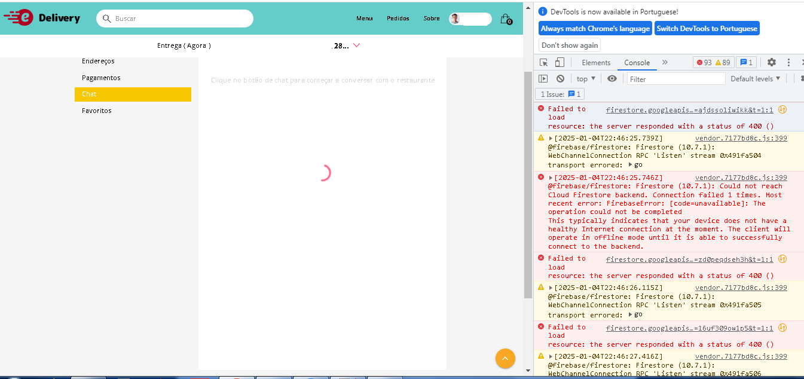Click orange icon beside the ajdssoliwikk link
The height and width of the screenshot is (379, 804).
(782, 109)
